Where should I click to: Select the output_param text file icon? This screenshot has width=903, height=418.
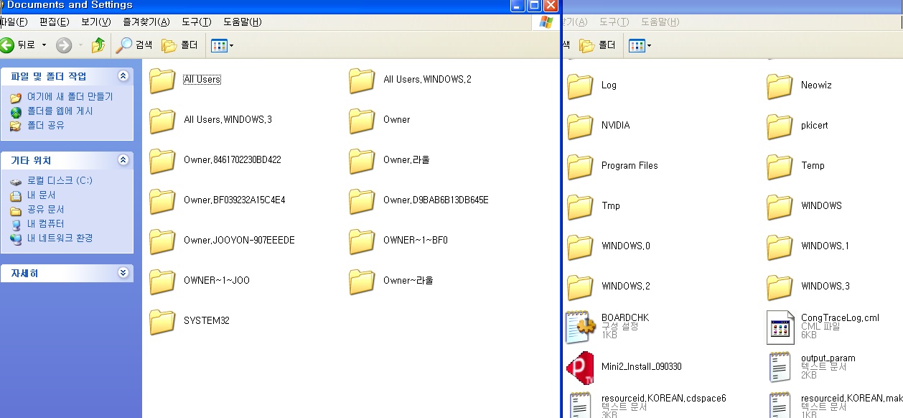tap(780, 367)
